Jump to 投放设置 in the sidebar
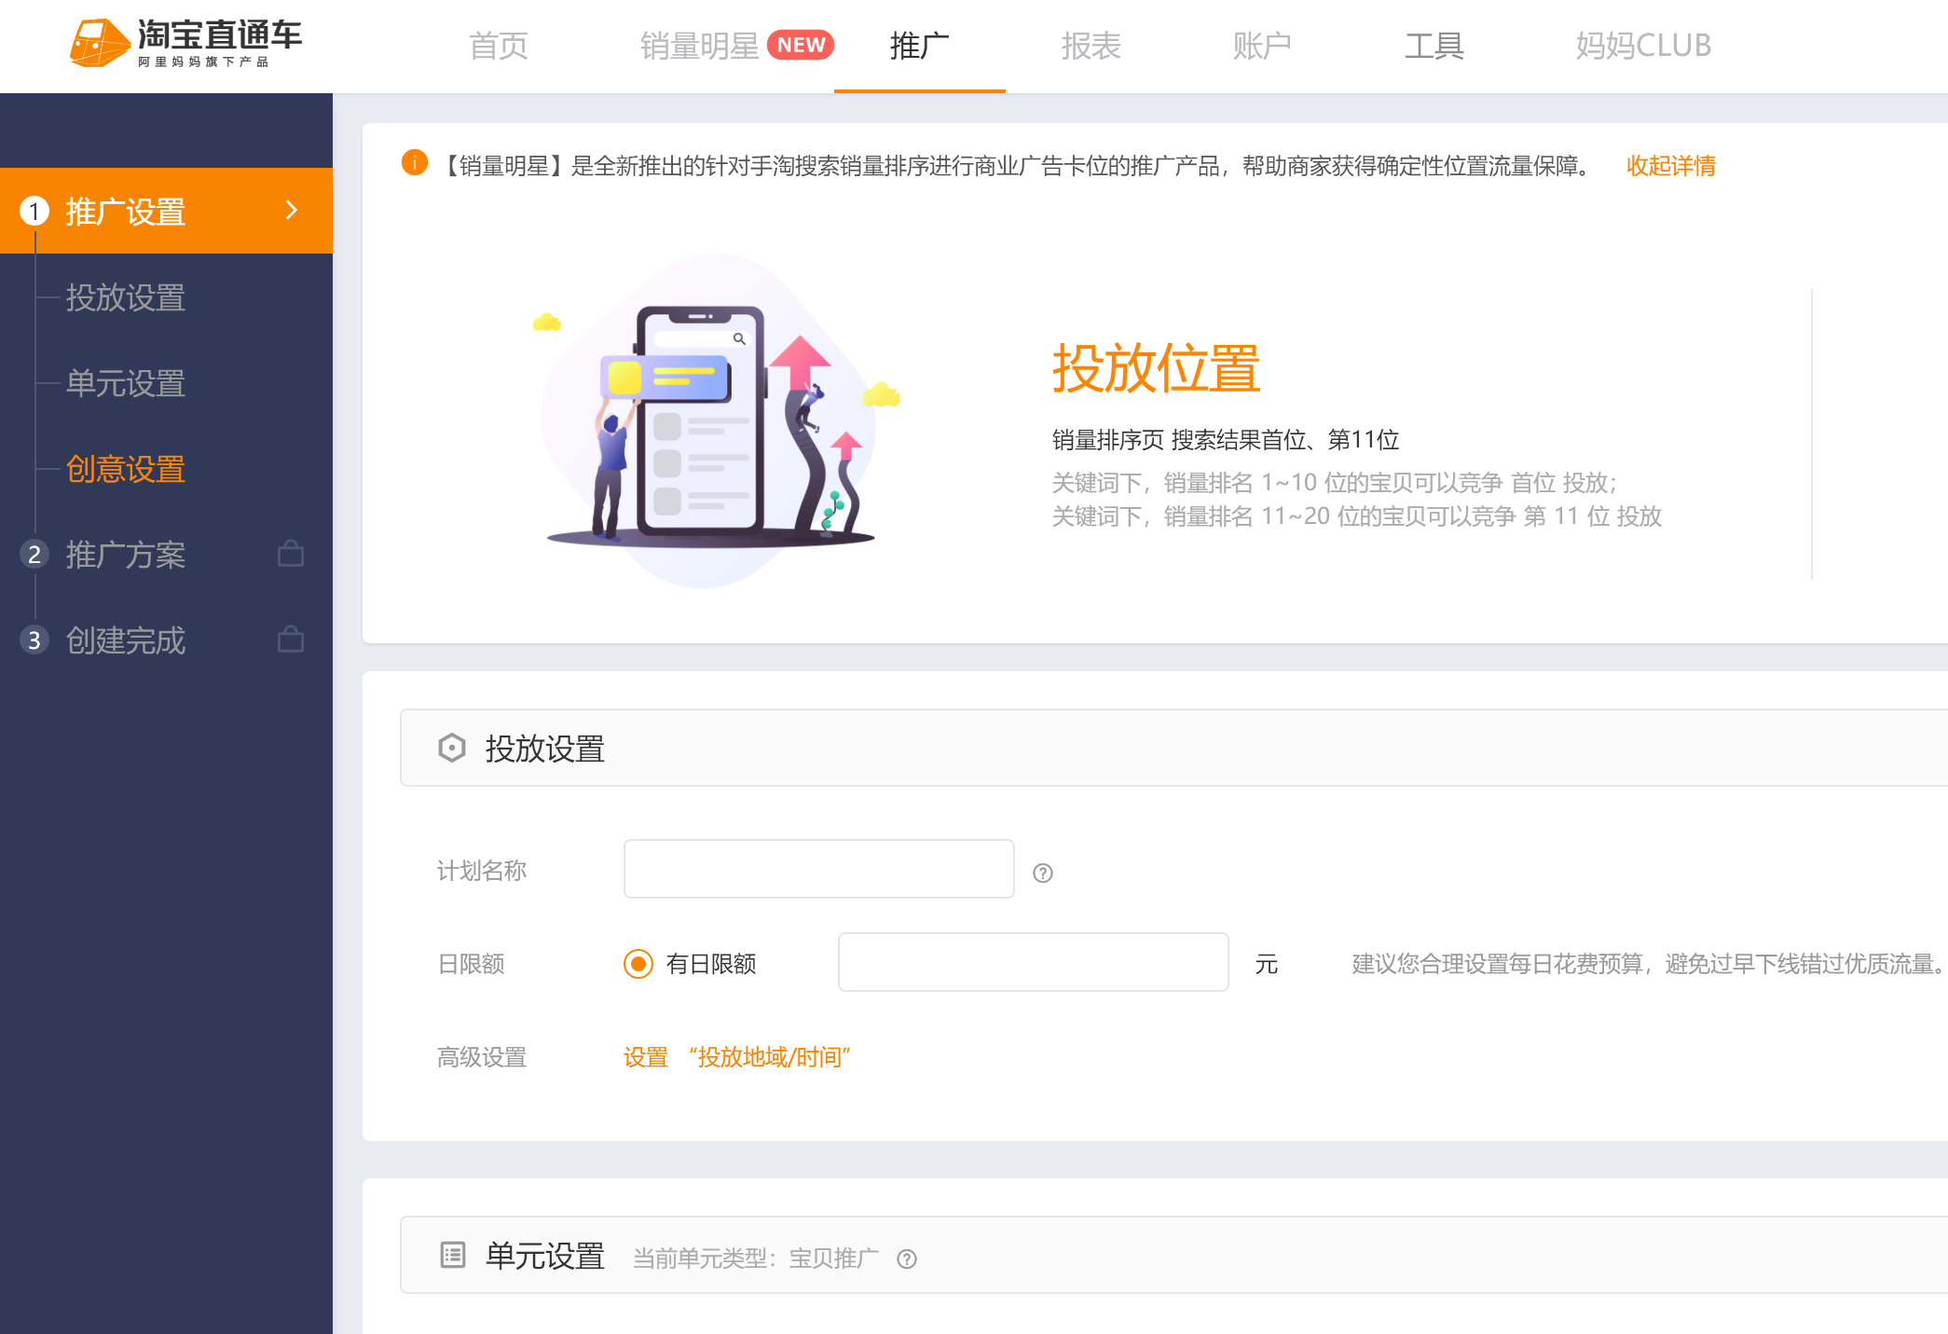Screen dimensions: 1948x1334 [x=126, y=296]
